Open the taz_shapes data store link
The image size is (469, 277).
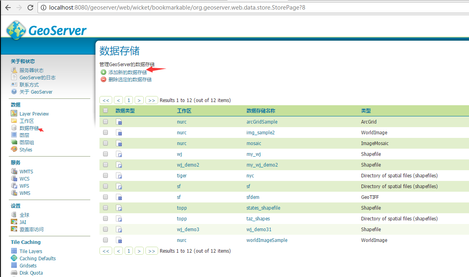click(258, 218)
